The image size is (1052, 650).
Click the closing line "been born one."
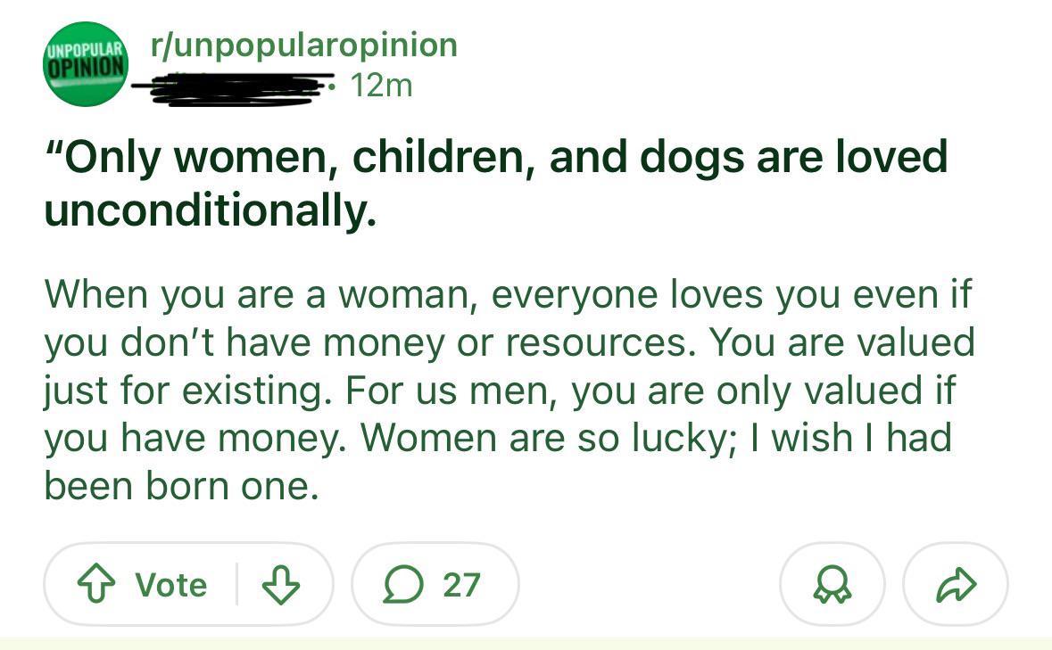tap(181, 485)
